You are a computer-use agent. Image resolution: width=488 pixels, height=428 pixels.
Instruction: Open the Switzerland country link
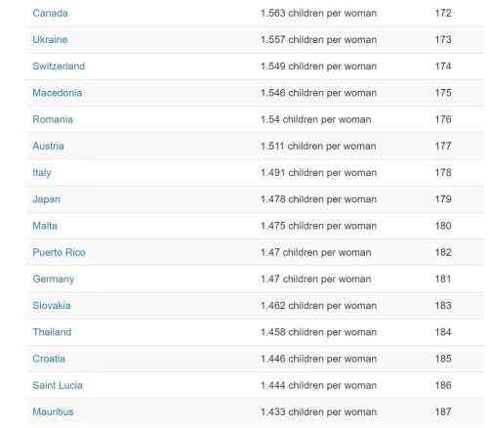(x=59, y=66)
